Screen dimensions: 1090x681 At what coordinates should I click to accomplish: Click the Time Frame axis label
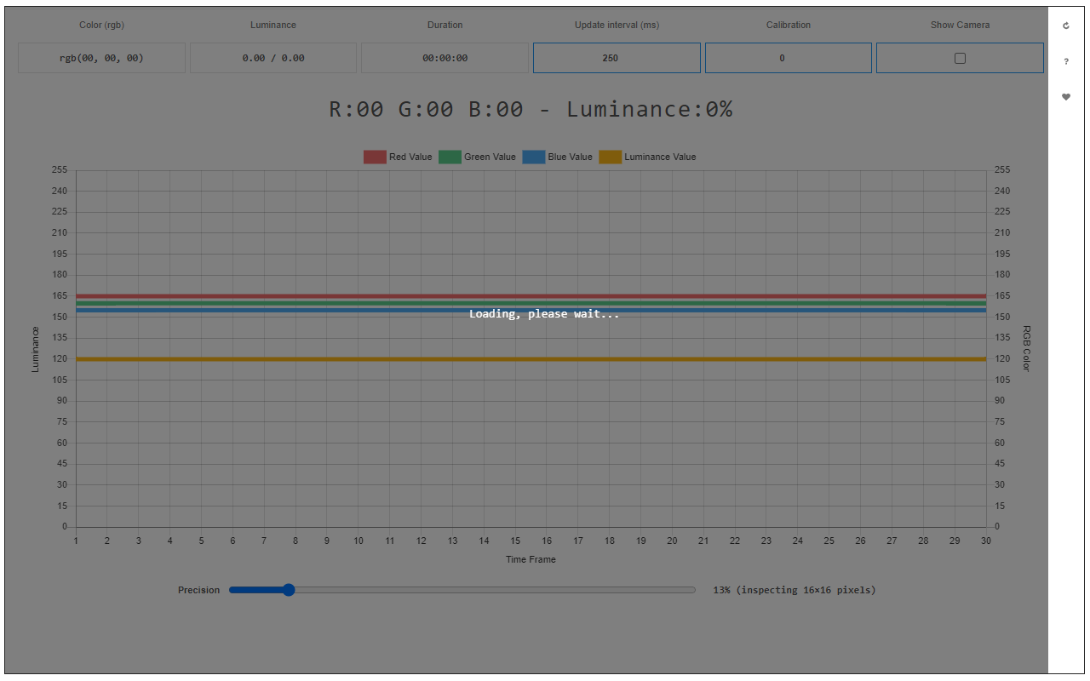(531, 559)
